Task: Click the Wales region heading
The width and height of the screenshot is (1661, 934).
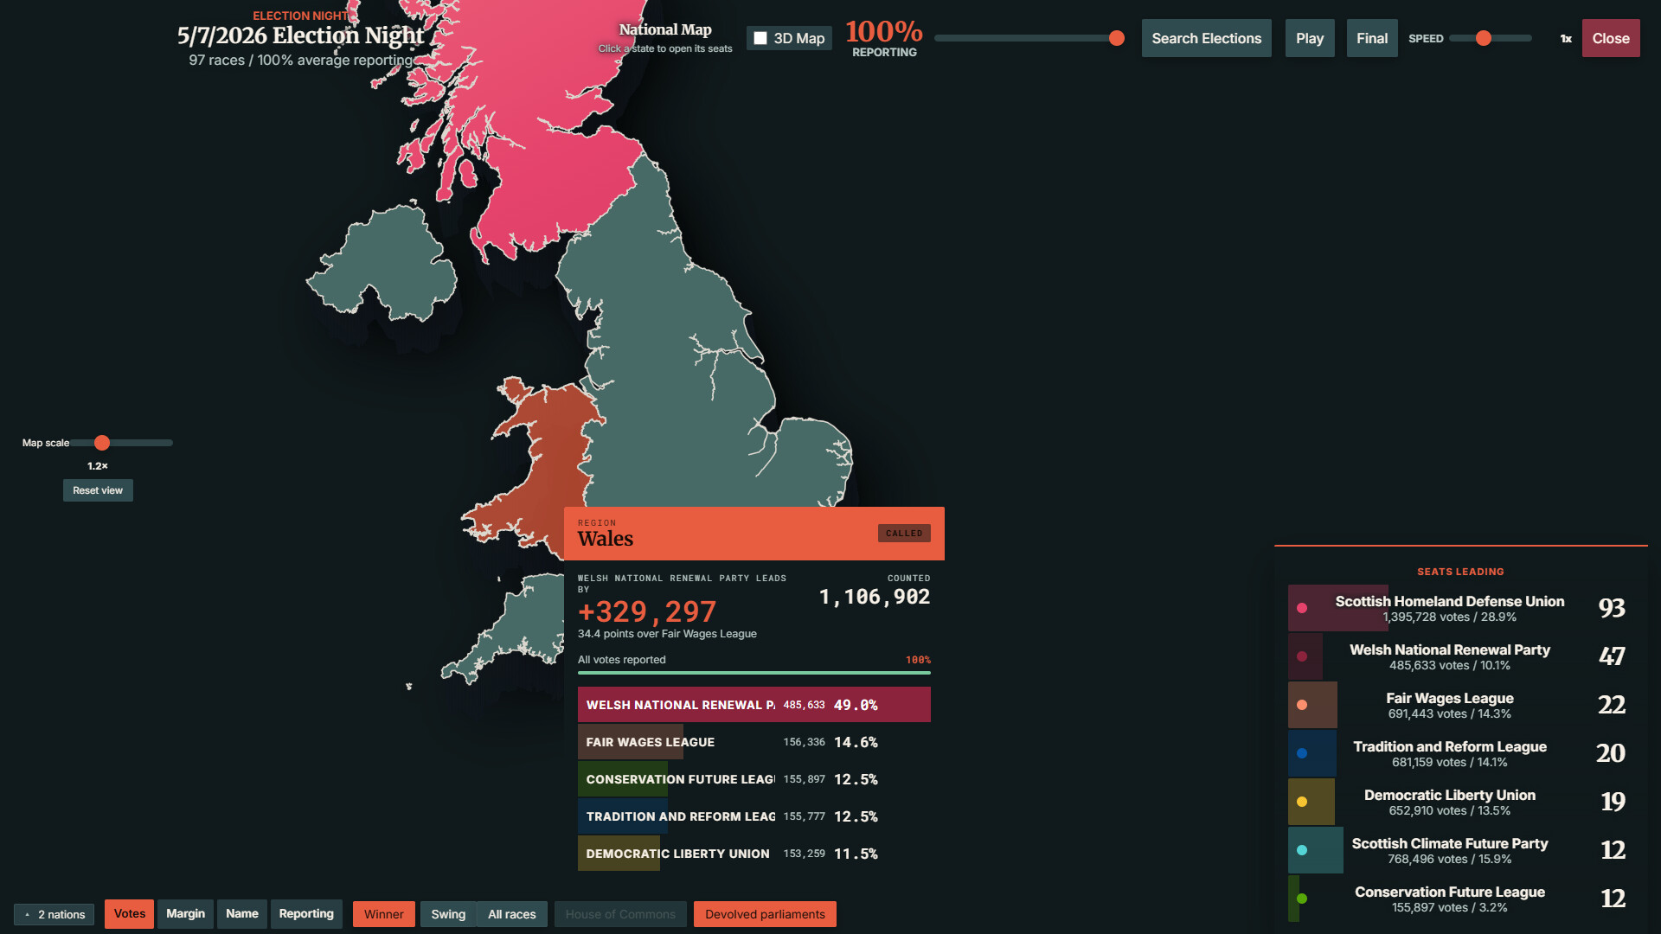Action: point(606,539)
